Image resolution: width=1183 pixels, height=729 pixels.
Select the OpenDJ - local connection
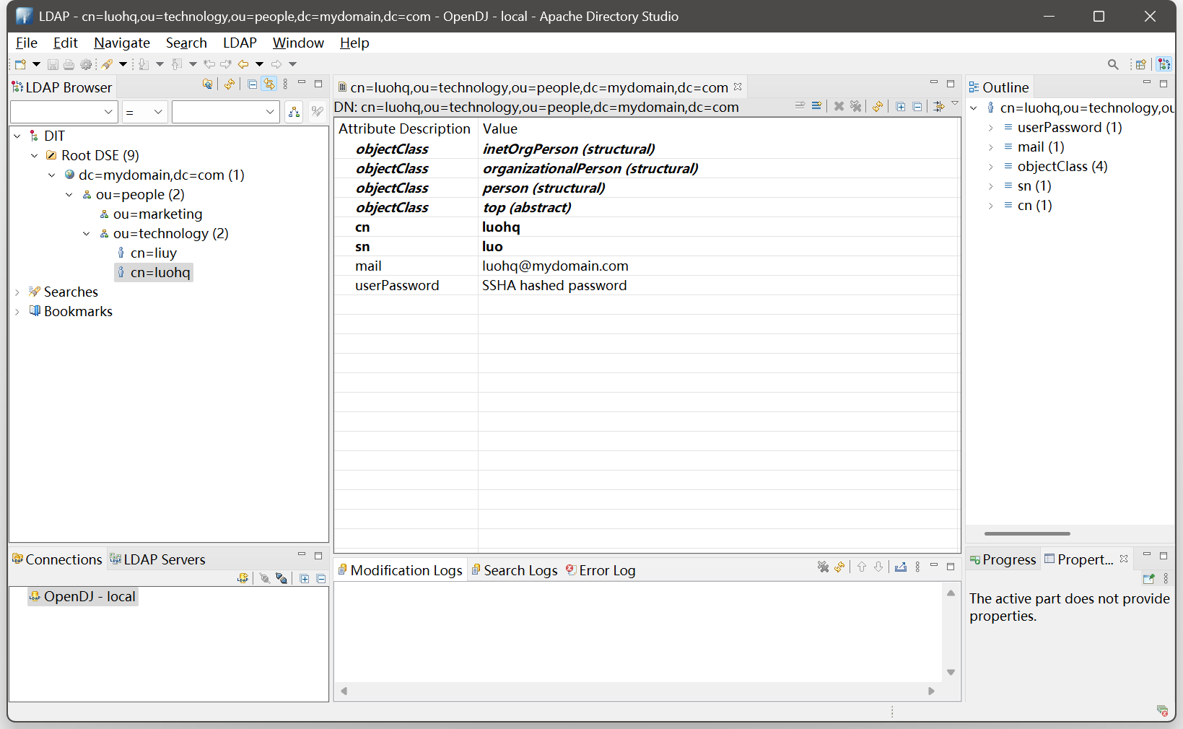point(82,596)
